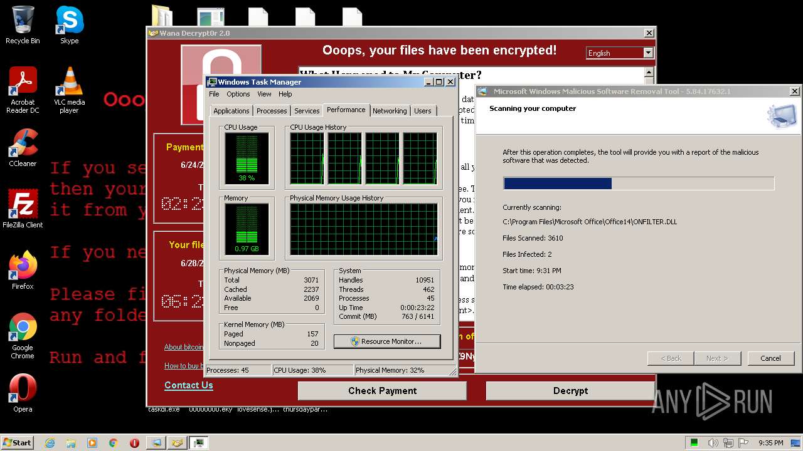Open the Options menu in Task Manager
This screenshot has height=451, width=803.
pos(238,94)
